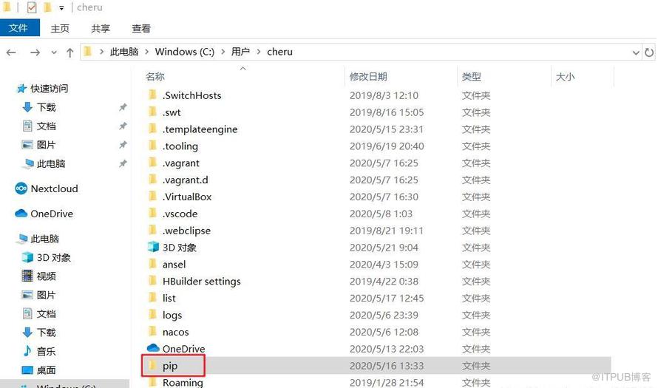Select the nacos folder

(x=176, y=333)
